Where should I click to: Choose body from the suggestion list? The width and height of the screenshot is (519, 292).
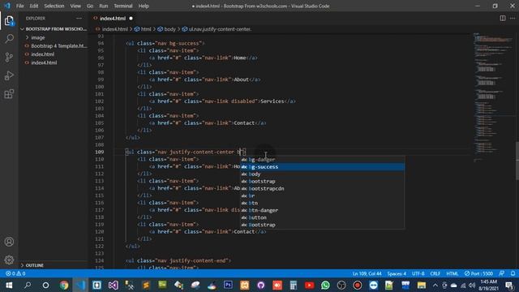[x=322, y=174]
